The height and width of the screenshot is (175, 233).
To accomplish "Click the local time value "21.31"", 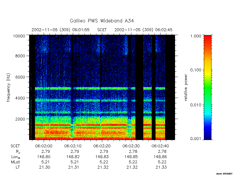I will tap(74, 167).
